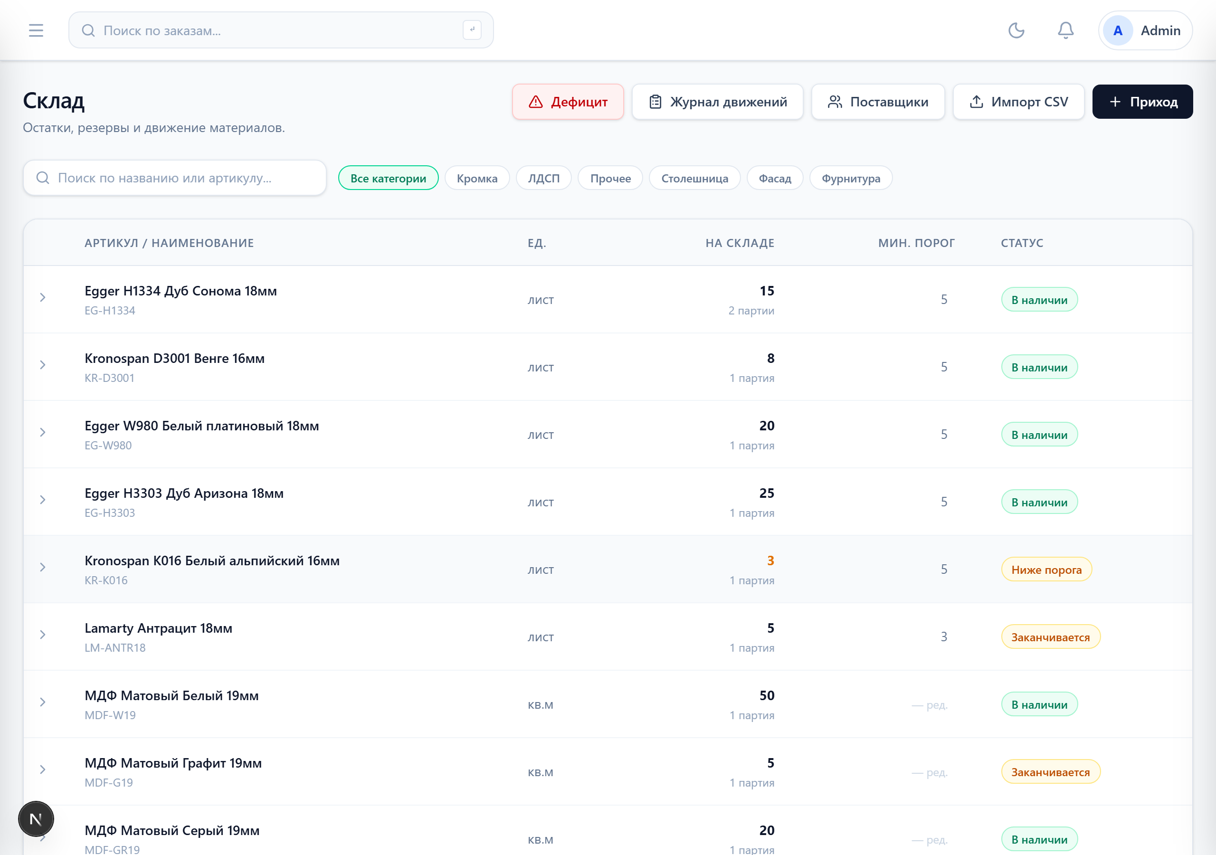1216x855 pixels.
Task: Filter by the Кромка category
Action: [476, 178]
